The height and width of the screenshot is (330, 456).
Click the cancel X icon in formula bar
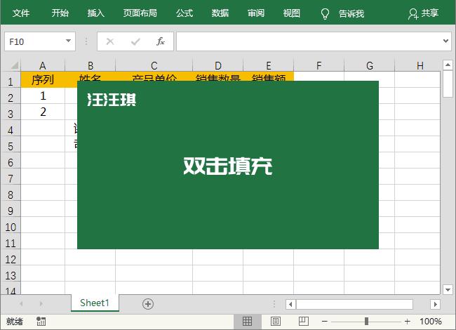(x=110, y=41)
